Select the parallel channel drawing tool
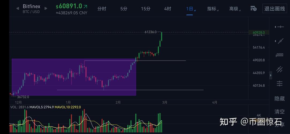Screen dimensions: 290x134 [x=280, y=69]
